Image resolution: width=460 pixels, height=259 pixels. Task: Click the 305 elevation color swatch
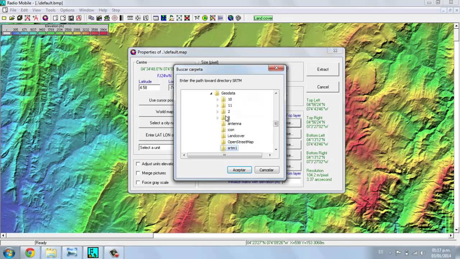(x=15, y=33)
